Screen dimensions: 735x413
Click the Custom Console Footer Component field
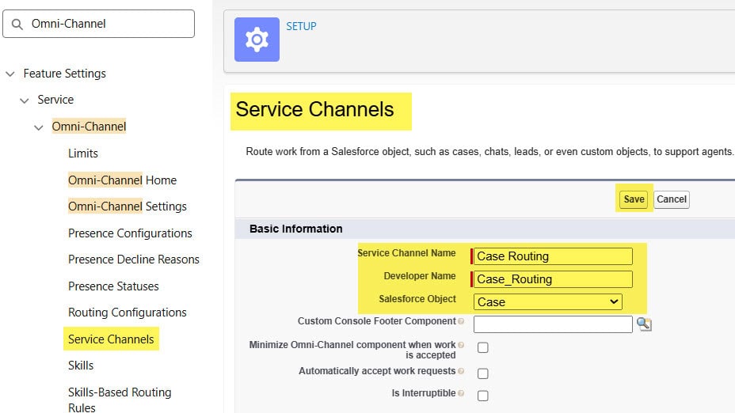pos(553,324)
